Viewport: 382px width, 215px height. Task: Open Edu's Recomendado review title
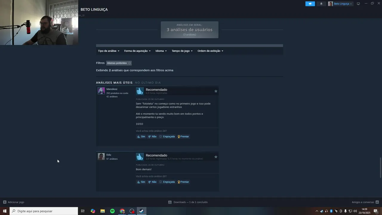pos(156,155)
